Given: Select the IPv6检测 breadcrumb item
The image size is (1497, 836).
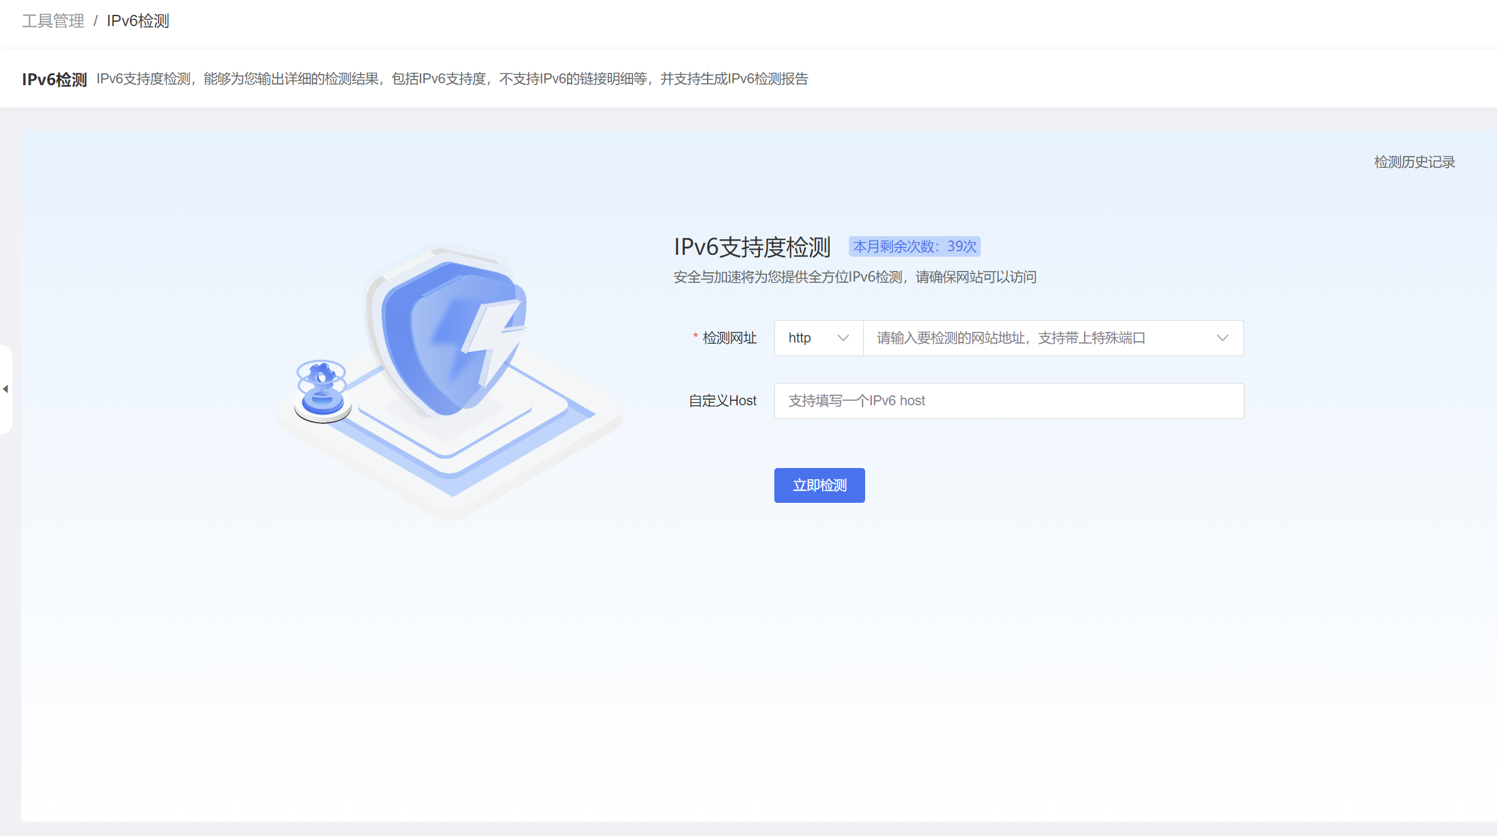Looking at the screenshot, I should click(x=137, y=21).
